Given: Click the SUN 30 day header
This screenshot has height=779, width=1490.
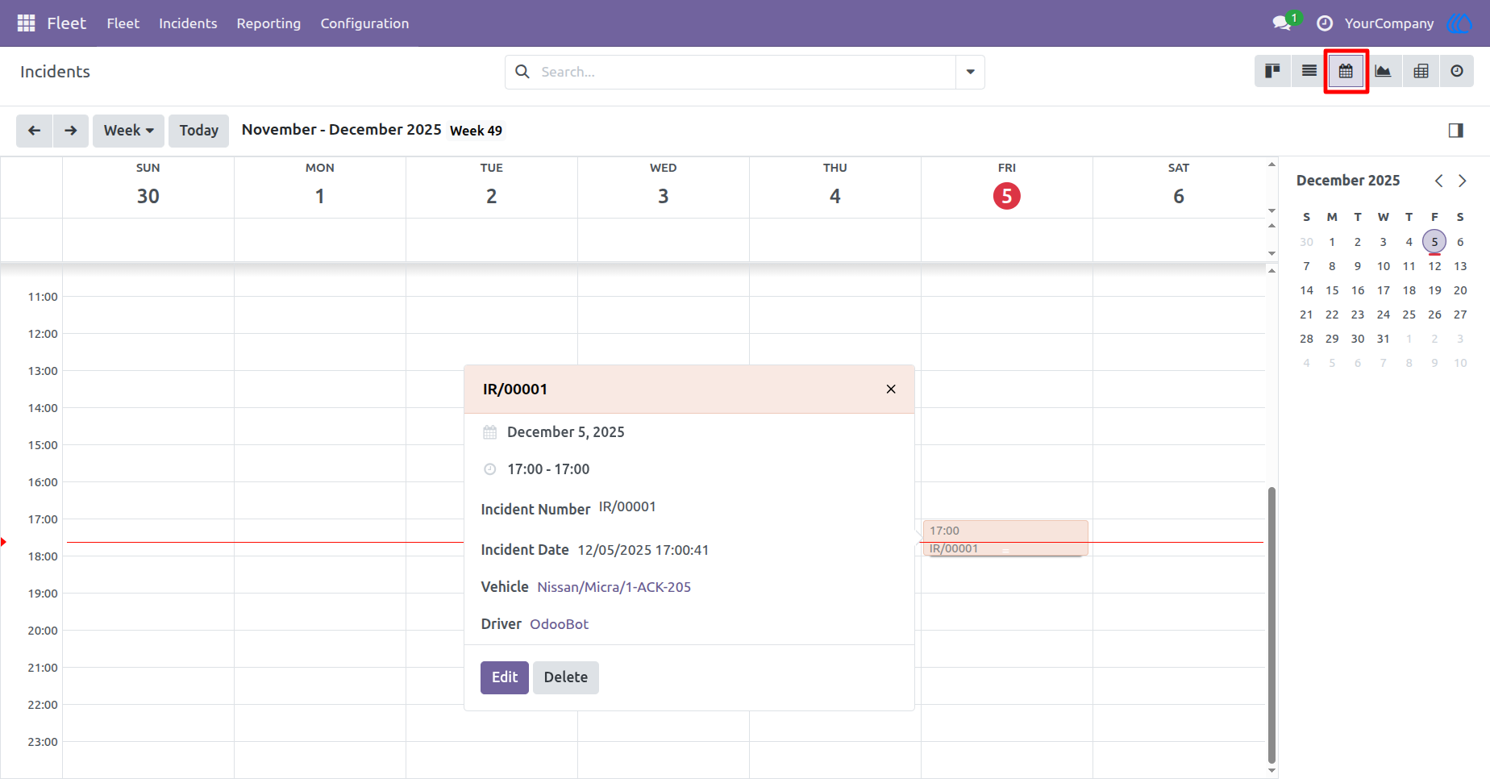Looking at the screenshot, I should tap(148, 187).
